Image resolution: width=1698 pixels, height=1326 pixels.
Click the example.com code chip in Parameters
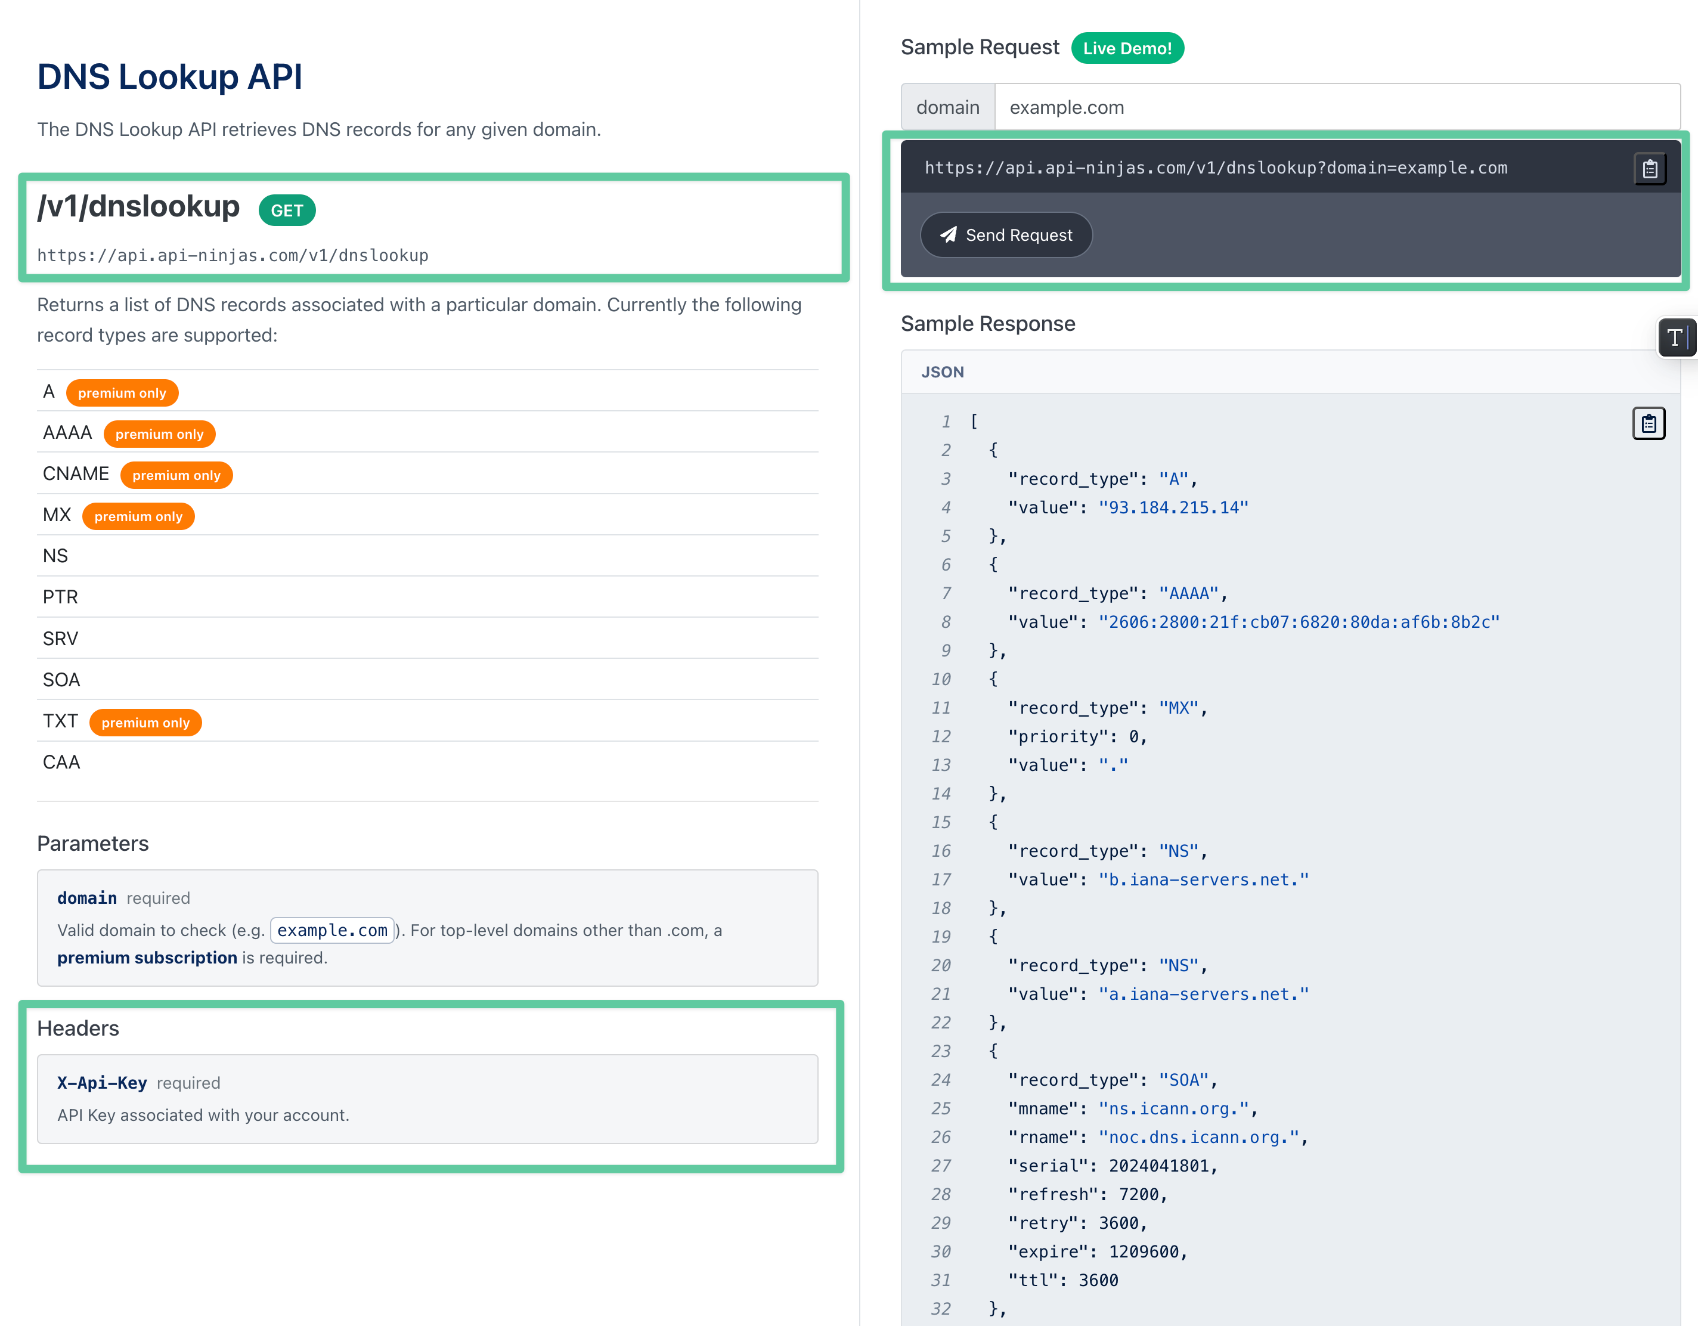tap(332, 930)
